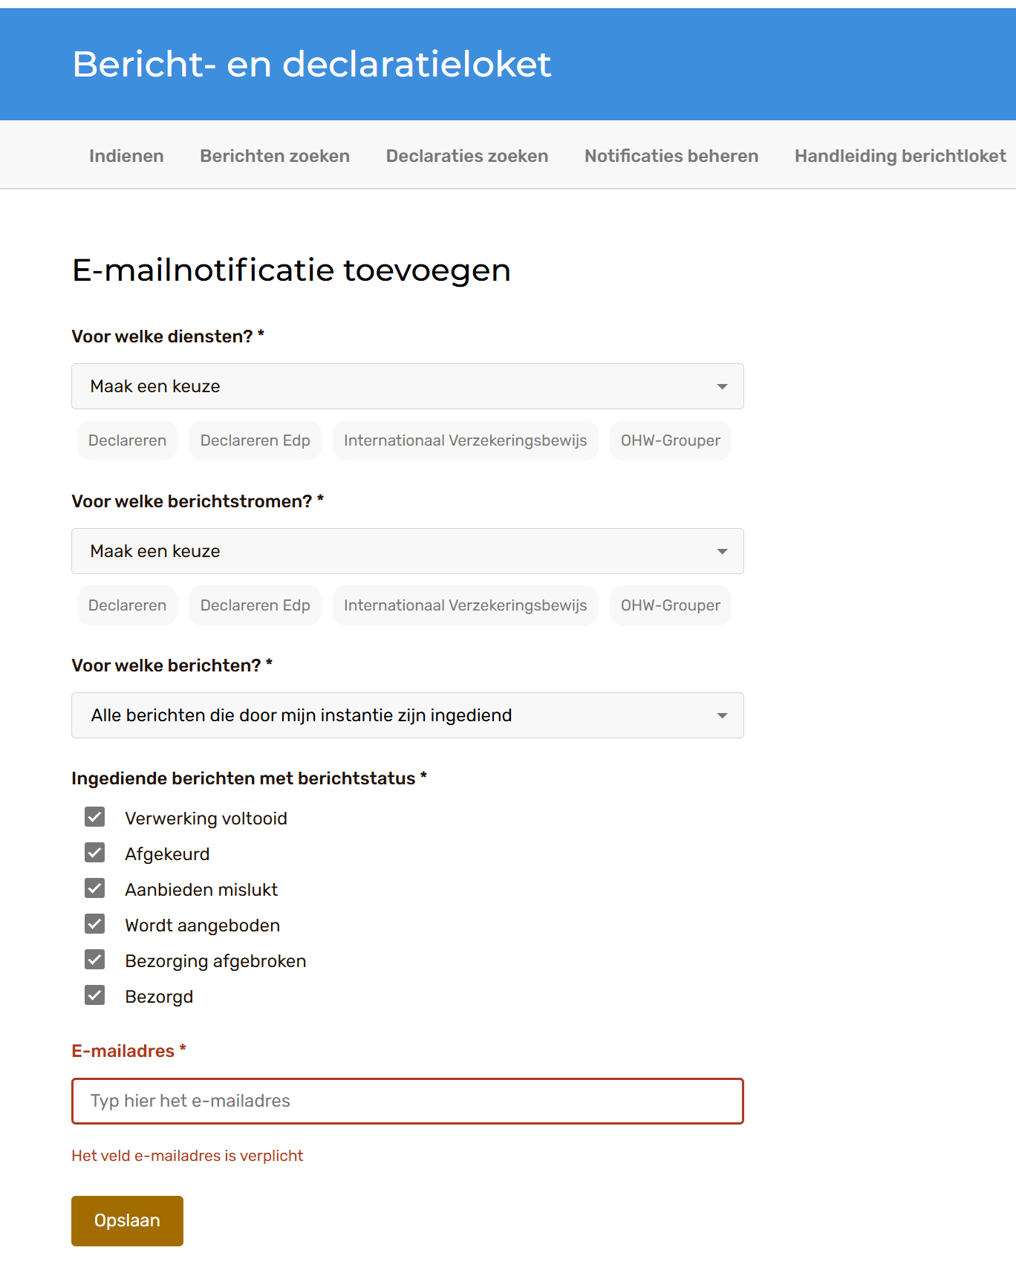The image size is (1016, 1282).
Task: Go to the Indienen menu item
Action: (x=126, y=156)
